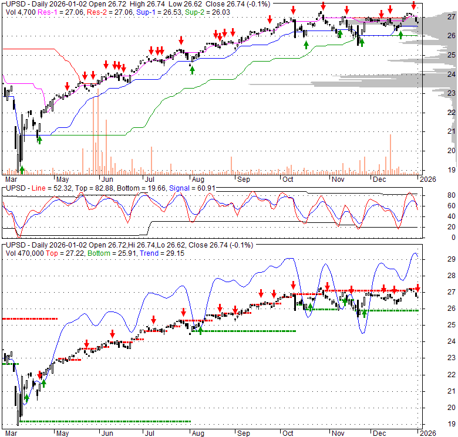Click price '25' on upper chart scale
Screen dimensions: 458x437
tap(452, 55)
